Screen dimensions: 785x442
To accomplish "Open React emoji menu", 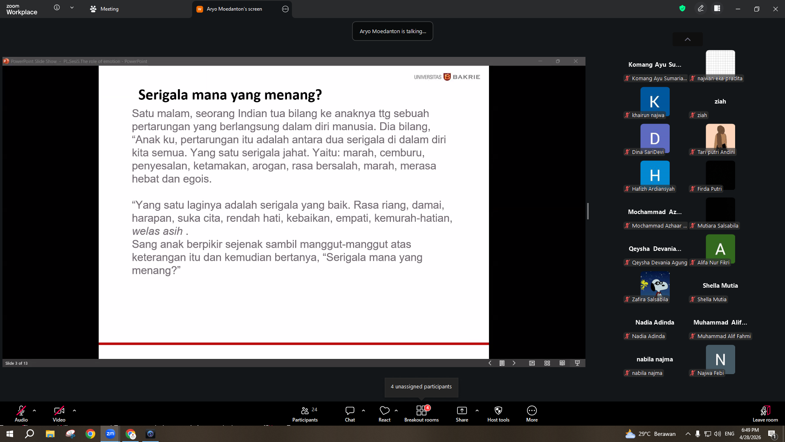I will [384, 414].
